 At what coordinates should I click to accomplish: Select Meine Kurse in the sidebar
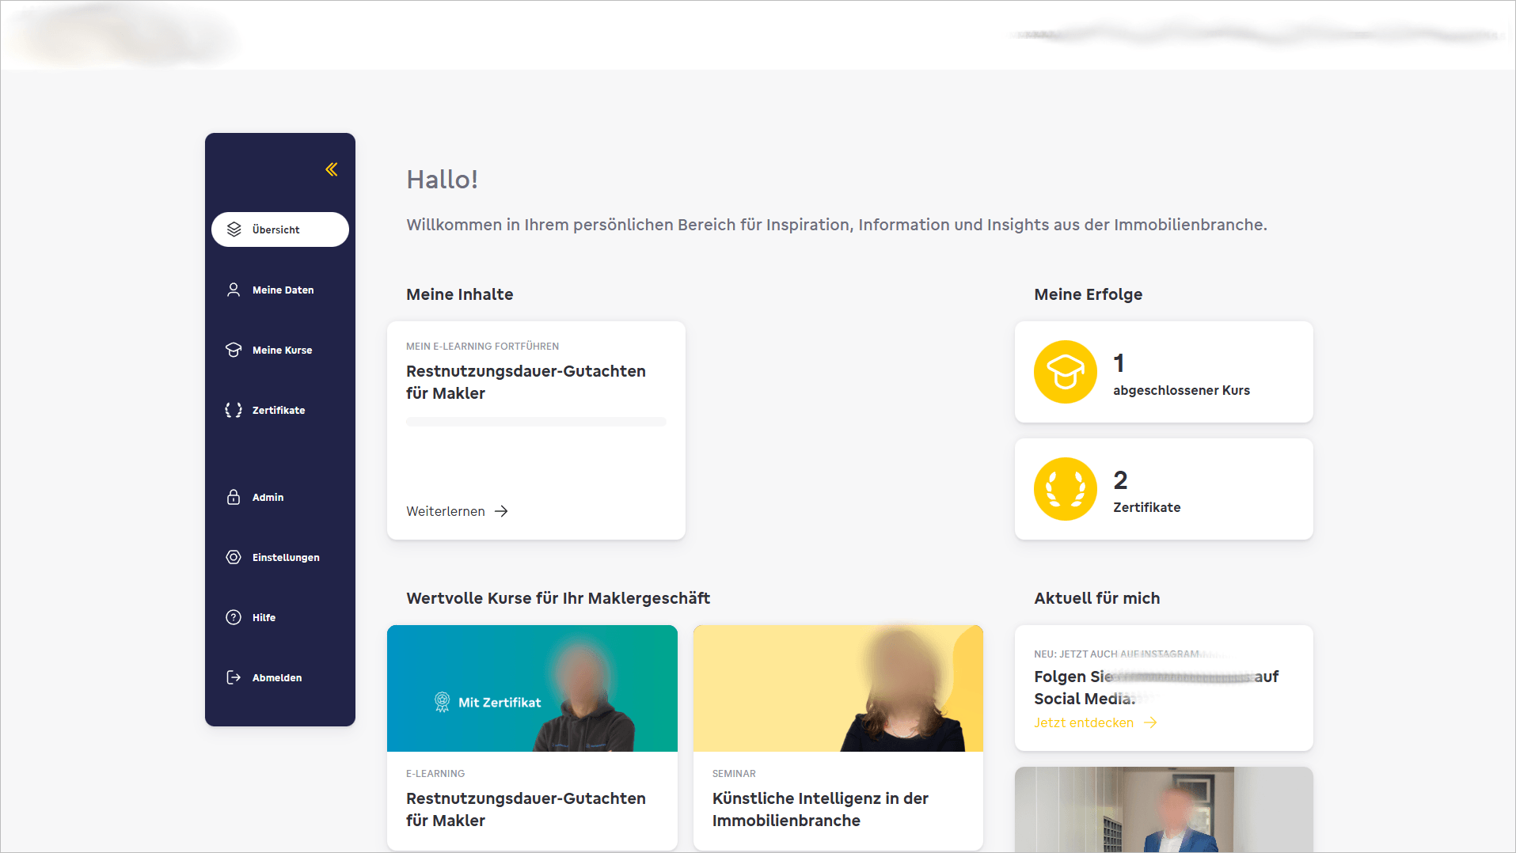(x=282, y=350)
